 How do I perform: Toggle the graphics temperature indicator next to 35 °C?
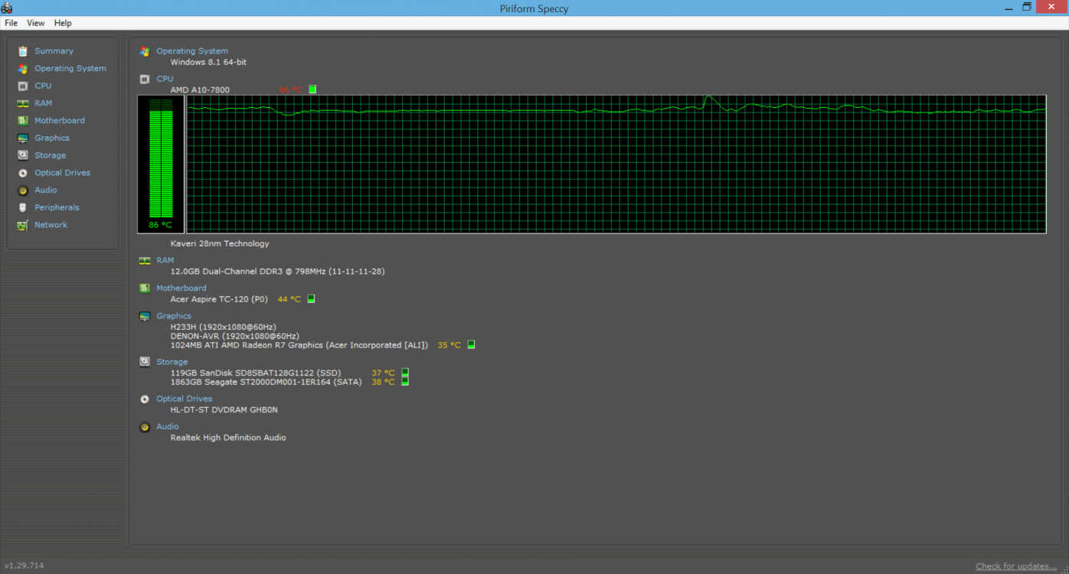pyautogui.click(x=471, y=345)
